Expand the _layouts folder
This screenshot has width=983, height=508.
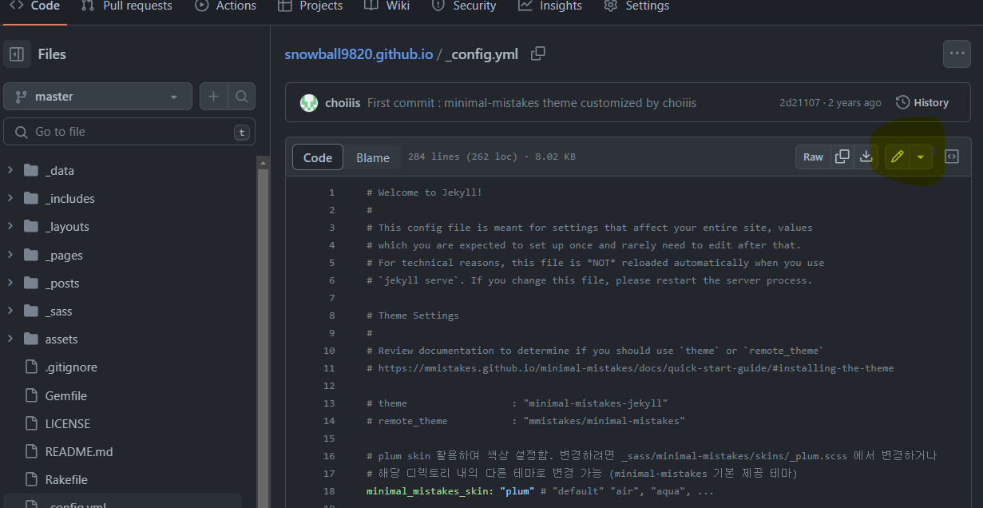click(10, 227)
